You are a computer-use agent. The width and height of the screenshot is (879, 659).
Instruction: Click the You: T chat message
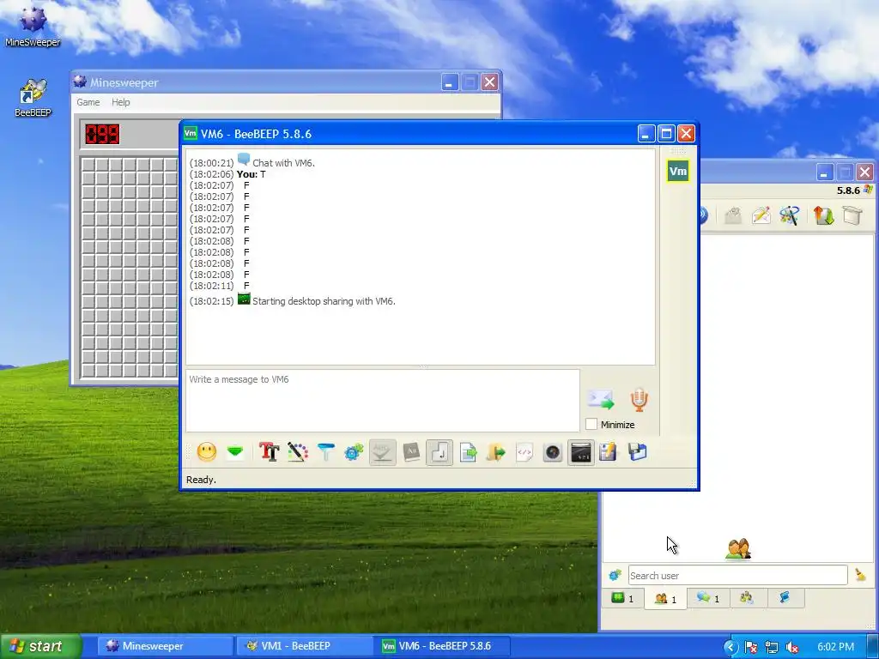(x=227, y=174)
